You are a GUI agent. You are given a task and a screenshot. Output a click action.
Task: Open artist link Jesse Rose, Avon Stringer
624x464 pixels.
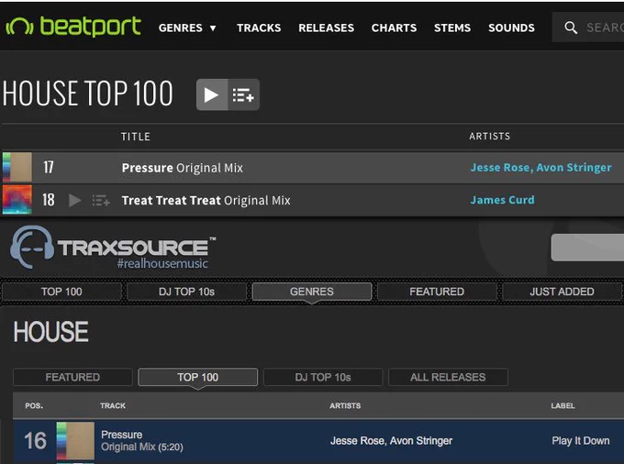click(540, 168)
